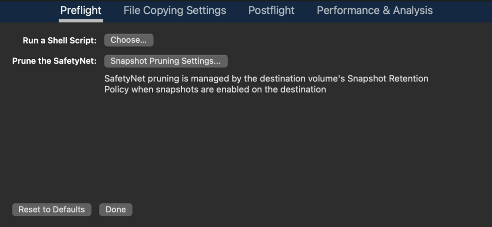Select the Postflight tab
Image resolution: width=492 pixels, height=227 pixels.
coord(271,11)
